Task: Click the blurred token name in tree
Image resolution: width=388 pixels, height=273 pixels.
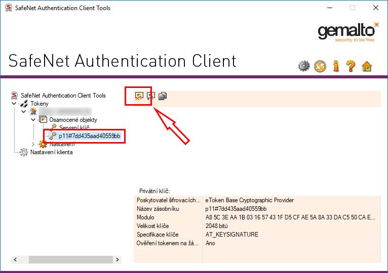Action: tap(65, 112)
